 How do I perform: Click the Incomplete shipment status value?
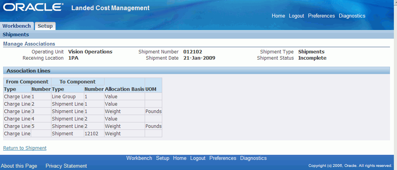[x=312, y=58]
